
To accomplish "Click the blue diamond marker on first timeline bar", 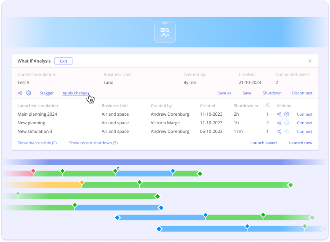I will point(173,171).
